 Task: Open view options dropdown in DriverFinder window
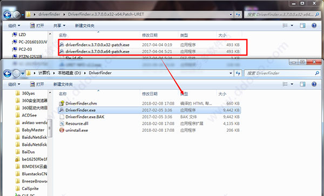coord(292,84)
